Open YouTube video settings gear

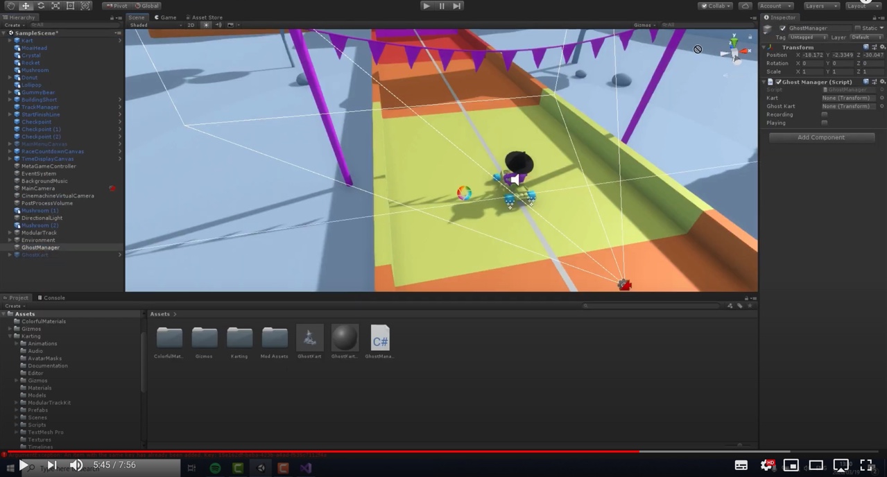(766, 465)
